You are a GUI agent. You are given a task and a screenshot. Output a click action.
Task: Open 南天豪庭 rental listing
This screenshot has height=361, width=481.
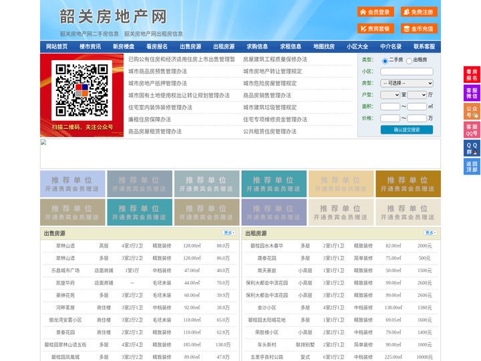tap(267, 271)
